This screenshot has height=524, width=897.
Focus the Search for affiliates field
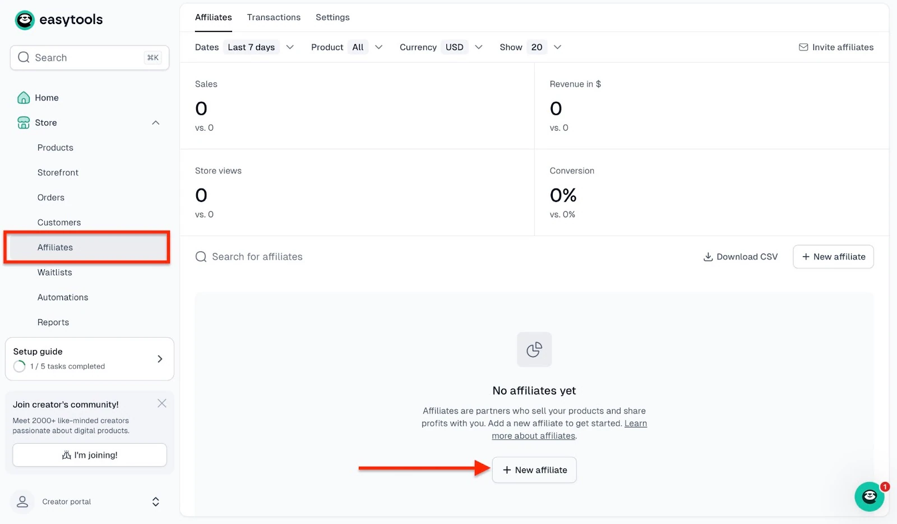coord(257,257)
